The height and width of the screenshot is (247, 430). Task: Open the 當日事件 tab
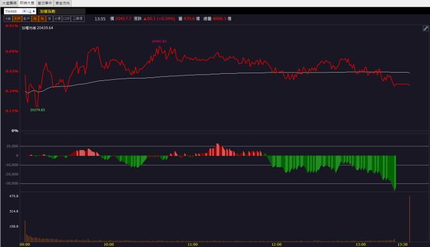tap(45, 3)
